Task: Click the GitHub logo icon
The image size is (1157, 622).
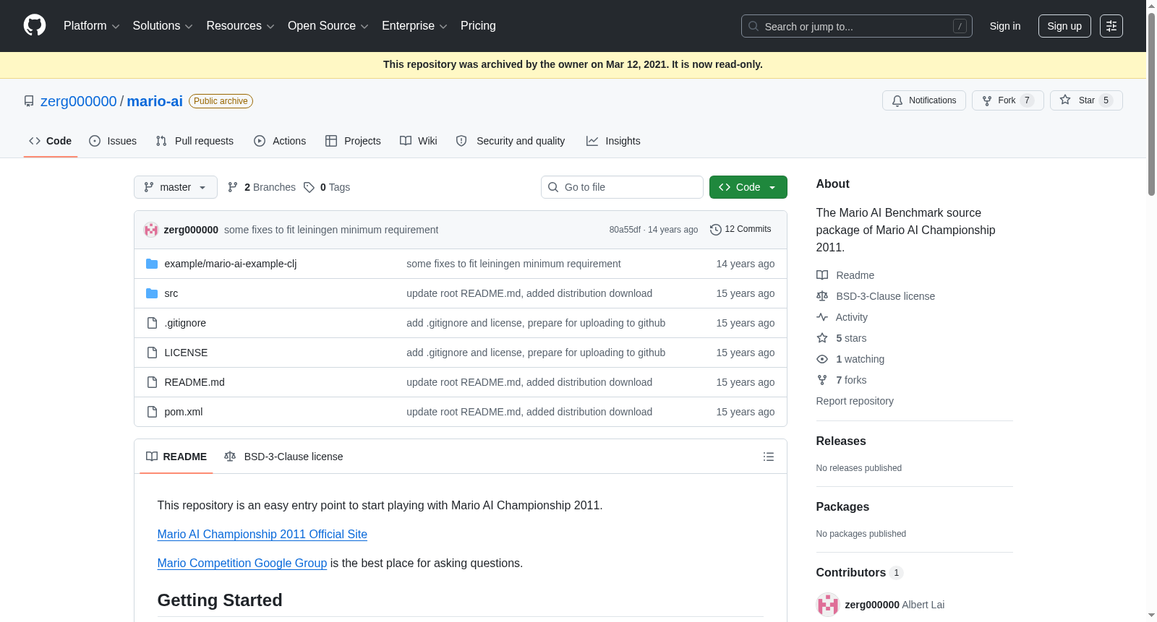Action: (x=35, y=25)
